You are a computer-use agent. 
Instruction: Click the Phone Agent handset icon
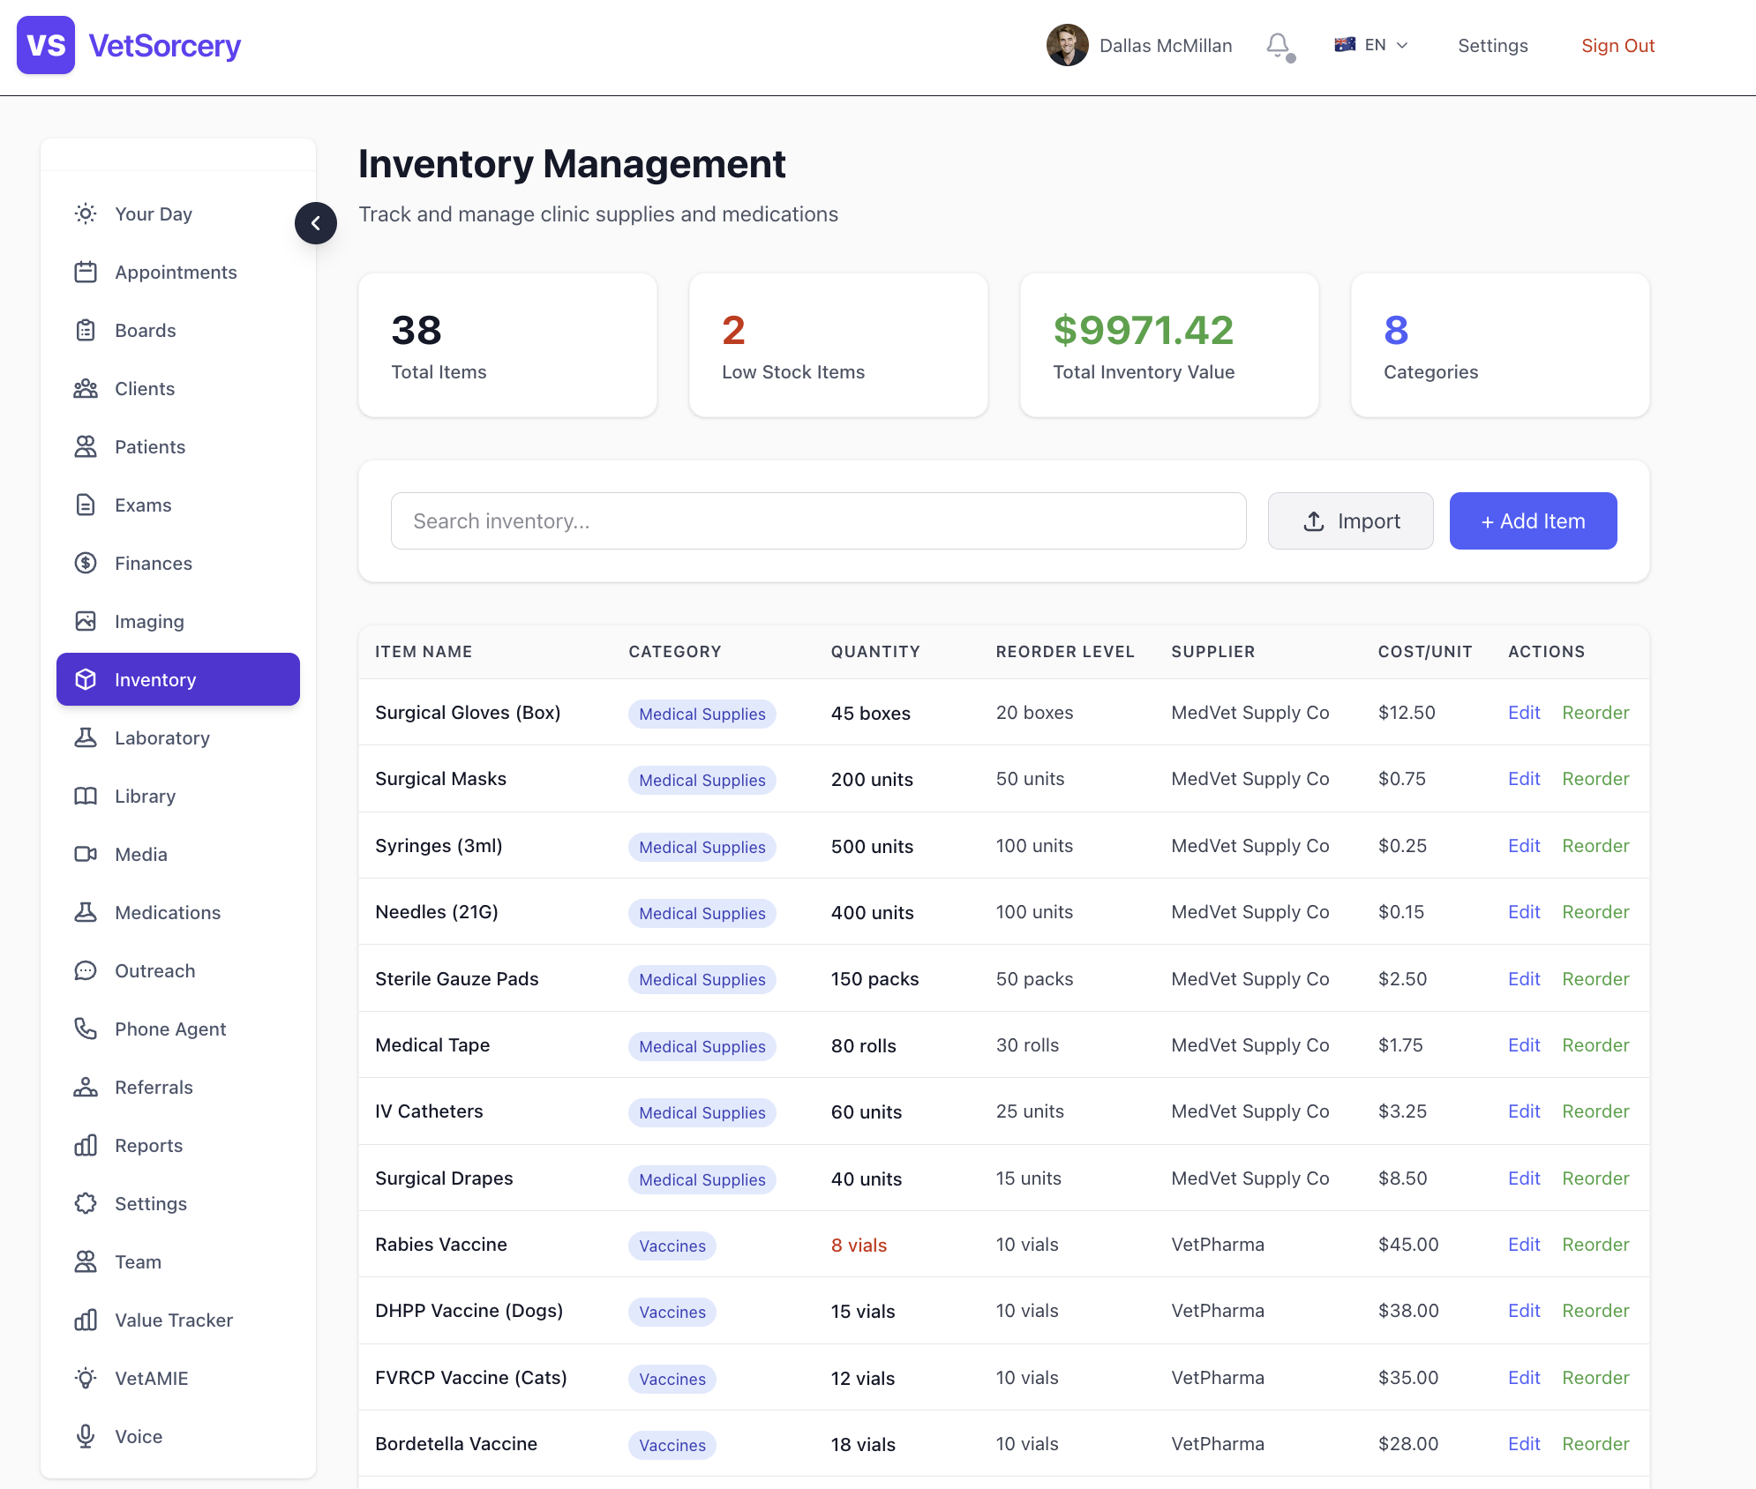tap(86, 1029)
